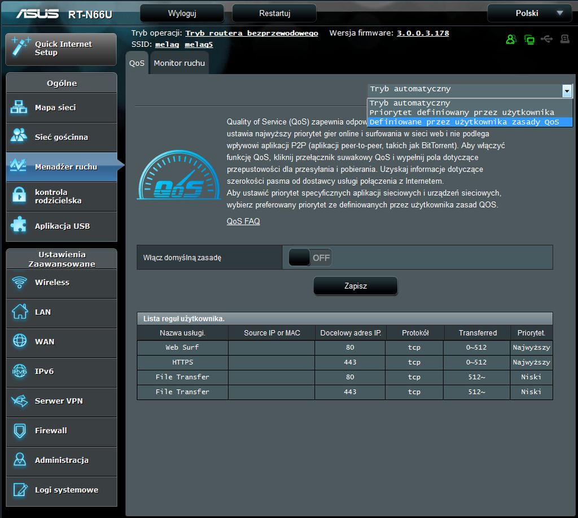Viewport: 578px width, 518px height.
Task: Click the Ogólne section header
Action: pyautogui.click(x=62, y=83)
